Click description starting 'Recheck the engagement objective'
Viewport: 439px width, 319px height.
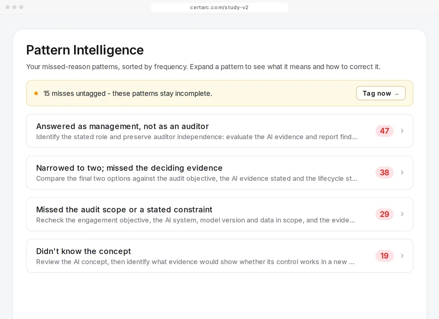click(x=195, y=220)
